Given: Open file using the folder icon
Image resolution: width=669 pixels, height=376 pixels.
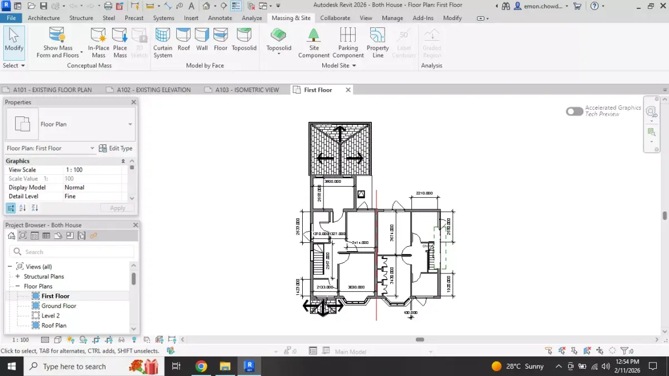Looking at the screenshot, I should [31, 6].
